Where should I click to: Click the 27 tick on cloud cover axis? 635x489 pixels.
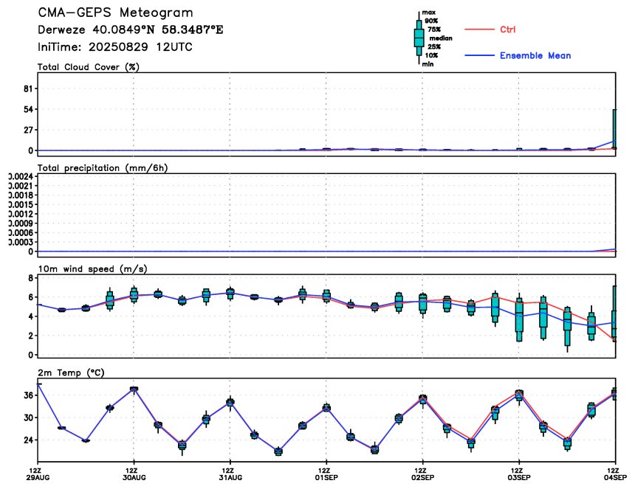(28, 130)
